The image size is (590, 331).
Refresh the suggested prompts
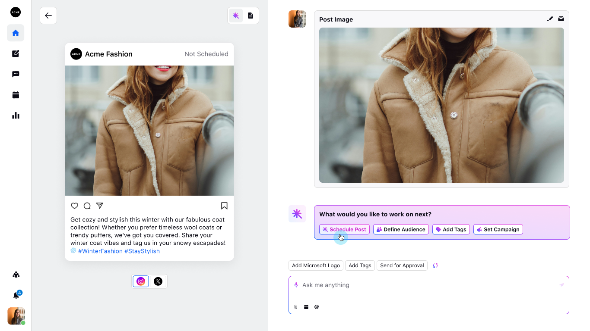(435, 265)
